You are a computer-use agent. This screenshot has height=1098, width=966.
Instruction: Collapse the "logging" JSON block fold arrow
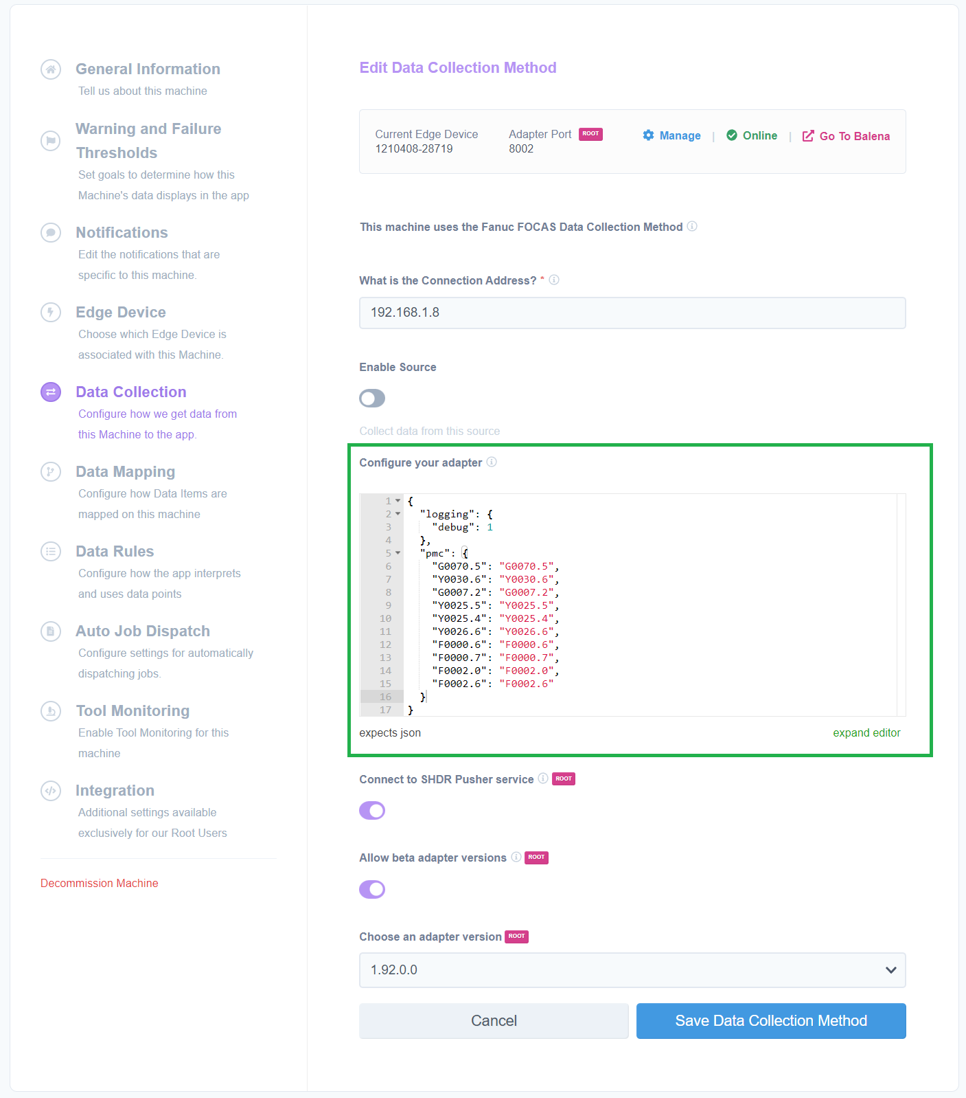398,514
